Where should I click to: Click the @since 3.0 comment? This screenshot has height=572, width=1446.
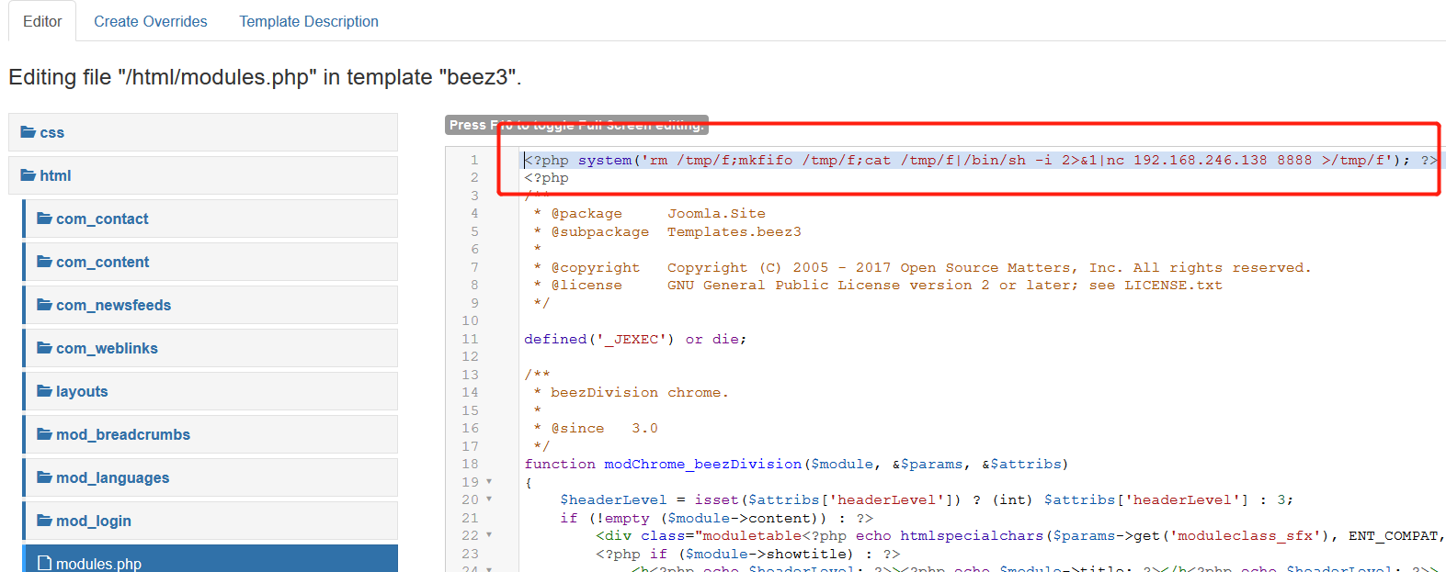(596, 429)
